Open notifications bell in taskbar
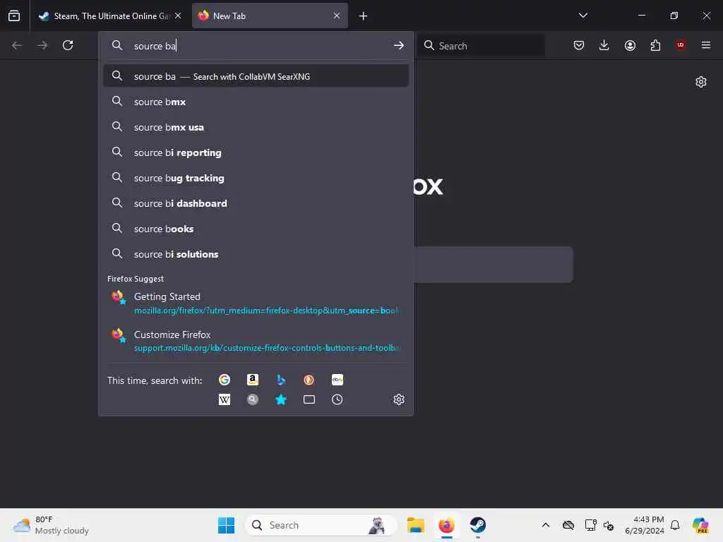The width and height of the screenshot is (723, 542). [675, 525]
